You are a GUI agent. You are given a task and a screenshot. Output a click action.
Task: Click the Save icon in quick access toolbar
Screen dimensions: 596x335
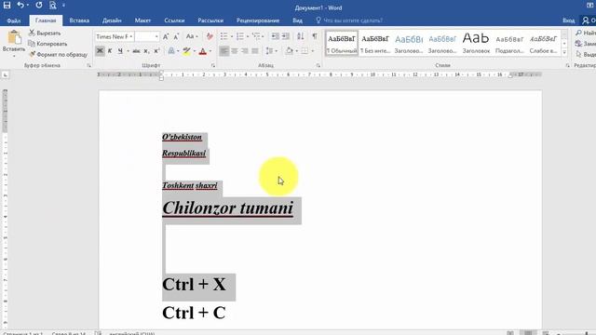7,6
